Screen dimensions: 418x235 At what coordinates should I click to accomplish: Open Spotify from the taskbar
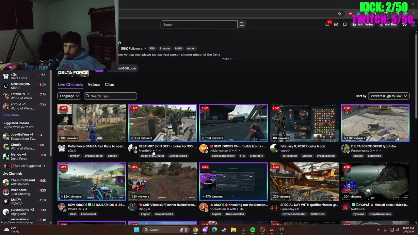click(x=253, y=230)
